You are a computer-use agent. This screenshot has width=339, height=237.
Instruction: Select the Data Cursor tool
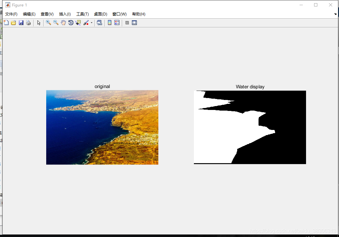click(x=78, y=23)
